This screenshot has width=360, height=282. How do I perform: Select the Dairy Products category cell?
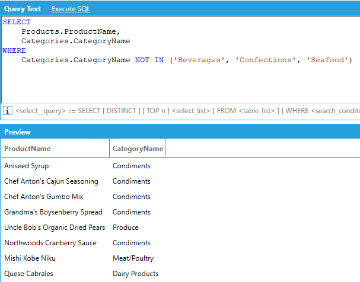click(x=136, y=274)
